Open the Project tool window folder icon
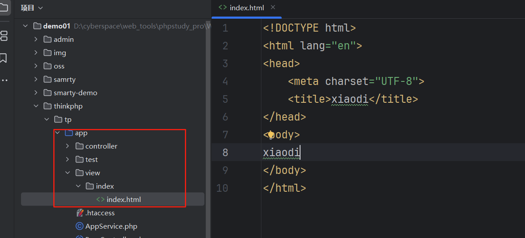The width and height of the screenshot is (525, 238). pyautogui.click(x=4, y=8)
